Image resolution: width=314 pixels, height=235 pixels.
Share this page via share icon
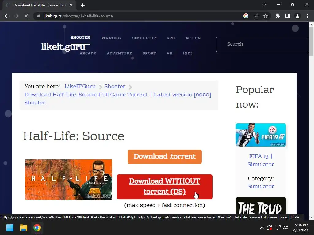click(x=256, y=16)
